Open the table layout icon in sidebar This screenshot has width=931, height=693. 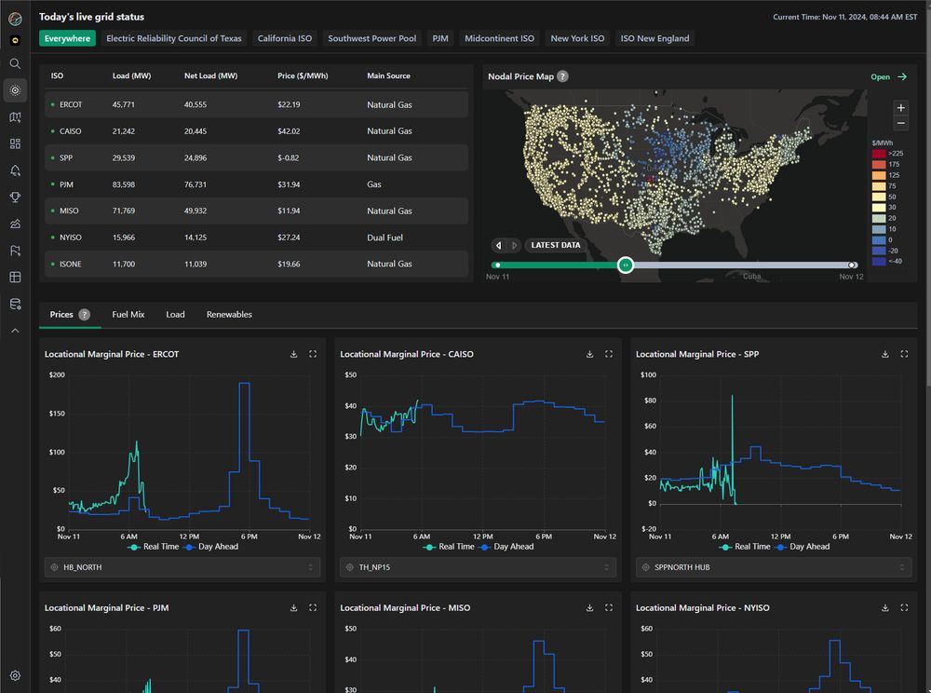[x=16, y=277]
